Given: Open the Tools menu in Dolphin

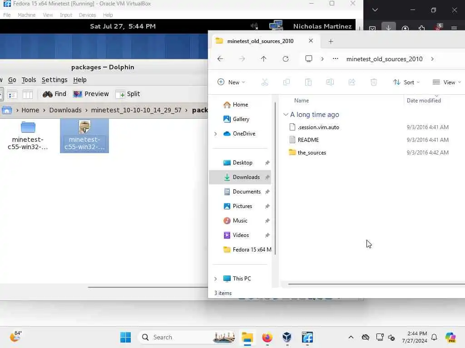Looking at the screenshot, I should (29, 80).
